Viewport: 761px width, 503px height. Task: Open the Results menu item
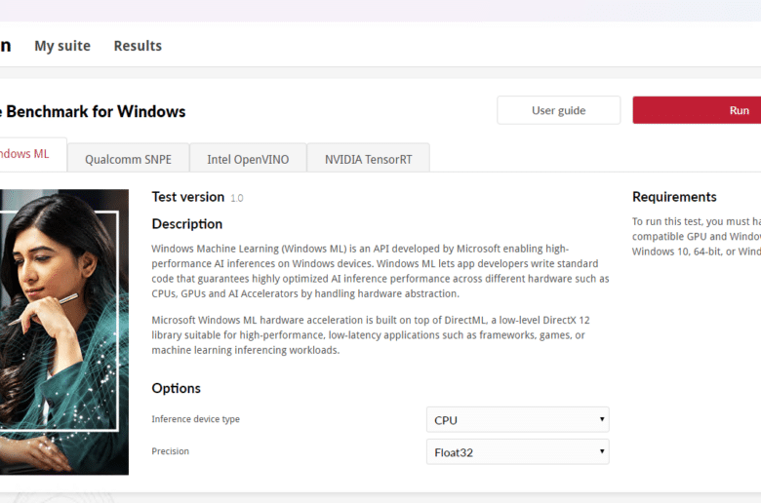(x=138, y=46)
